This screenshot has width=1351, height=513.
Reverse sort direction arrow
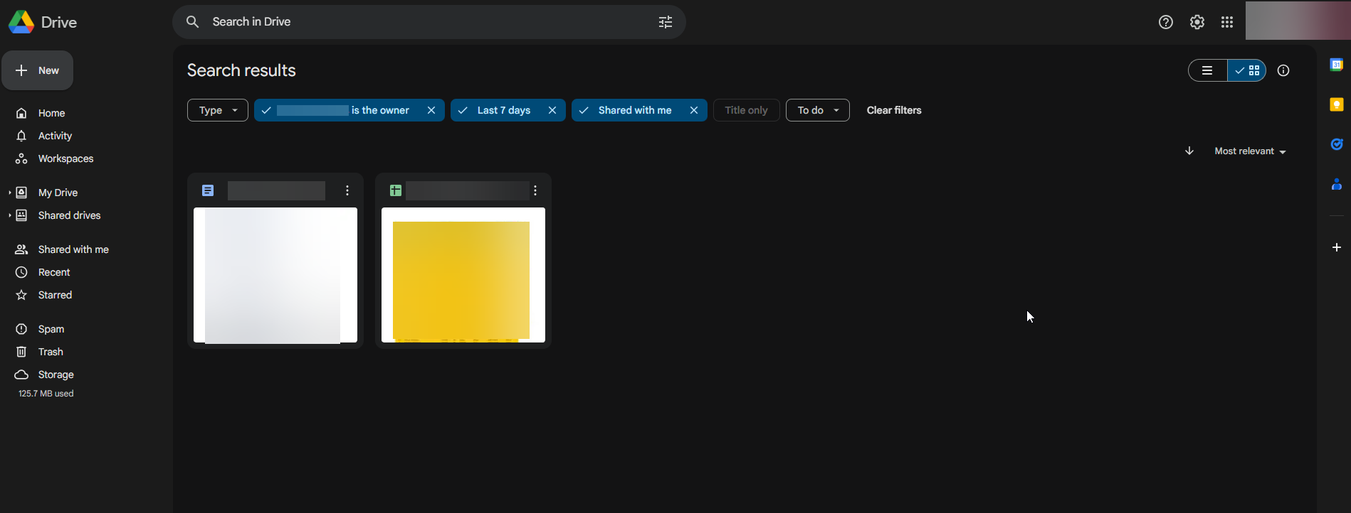[1189, 151]
